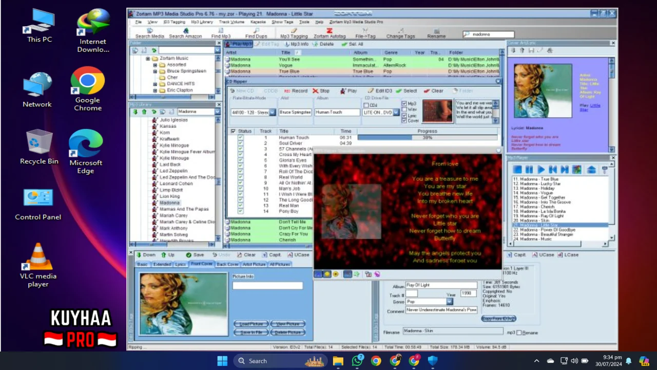Open the Mp3 Library Madonna dropdown
This screenshot has width=657, height=370.
[218, 112]
